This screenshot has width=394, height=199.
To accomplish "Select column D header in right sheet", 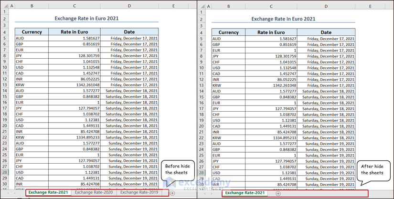I will 326,6.
